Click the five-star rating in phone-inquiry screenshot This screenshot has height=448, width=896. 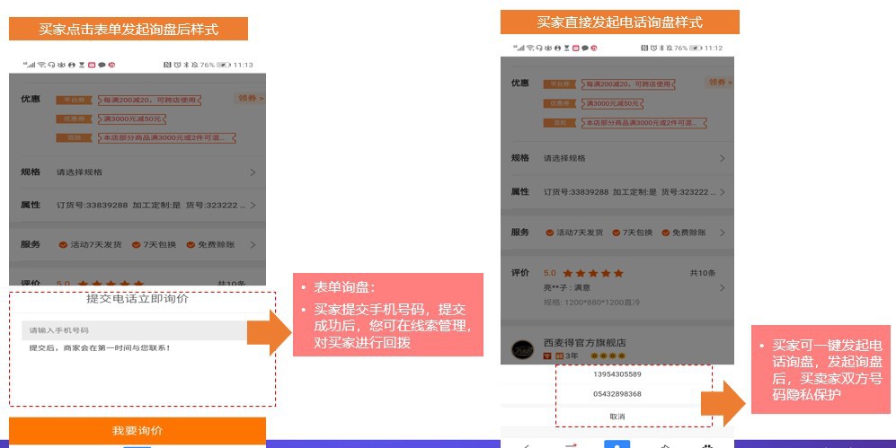click(593, 273)
